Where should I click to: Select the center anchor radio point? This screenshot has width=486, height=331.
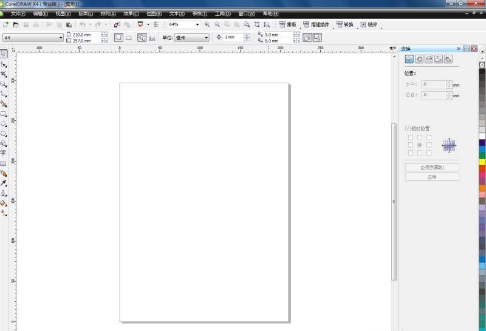(x=419, y=145)
